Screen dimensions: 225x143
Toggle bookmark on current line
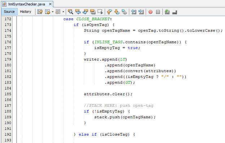pyautogui.click(x=124, y=12)
